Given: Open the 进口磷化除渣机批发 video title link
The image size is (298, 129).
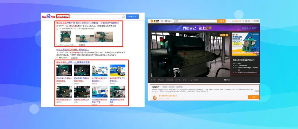Looking at the screenshot, I should coord(99,79).
